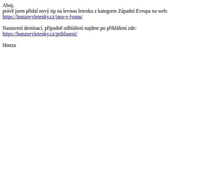203x190 pixels.
Task: Open the honzovyletenky.cz prihlaseni link
Action: click(40, 34)
